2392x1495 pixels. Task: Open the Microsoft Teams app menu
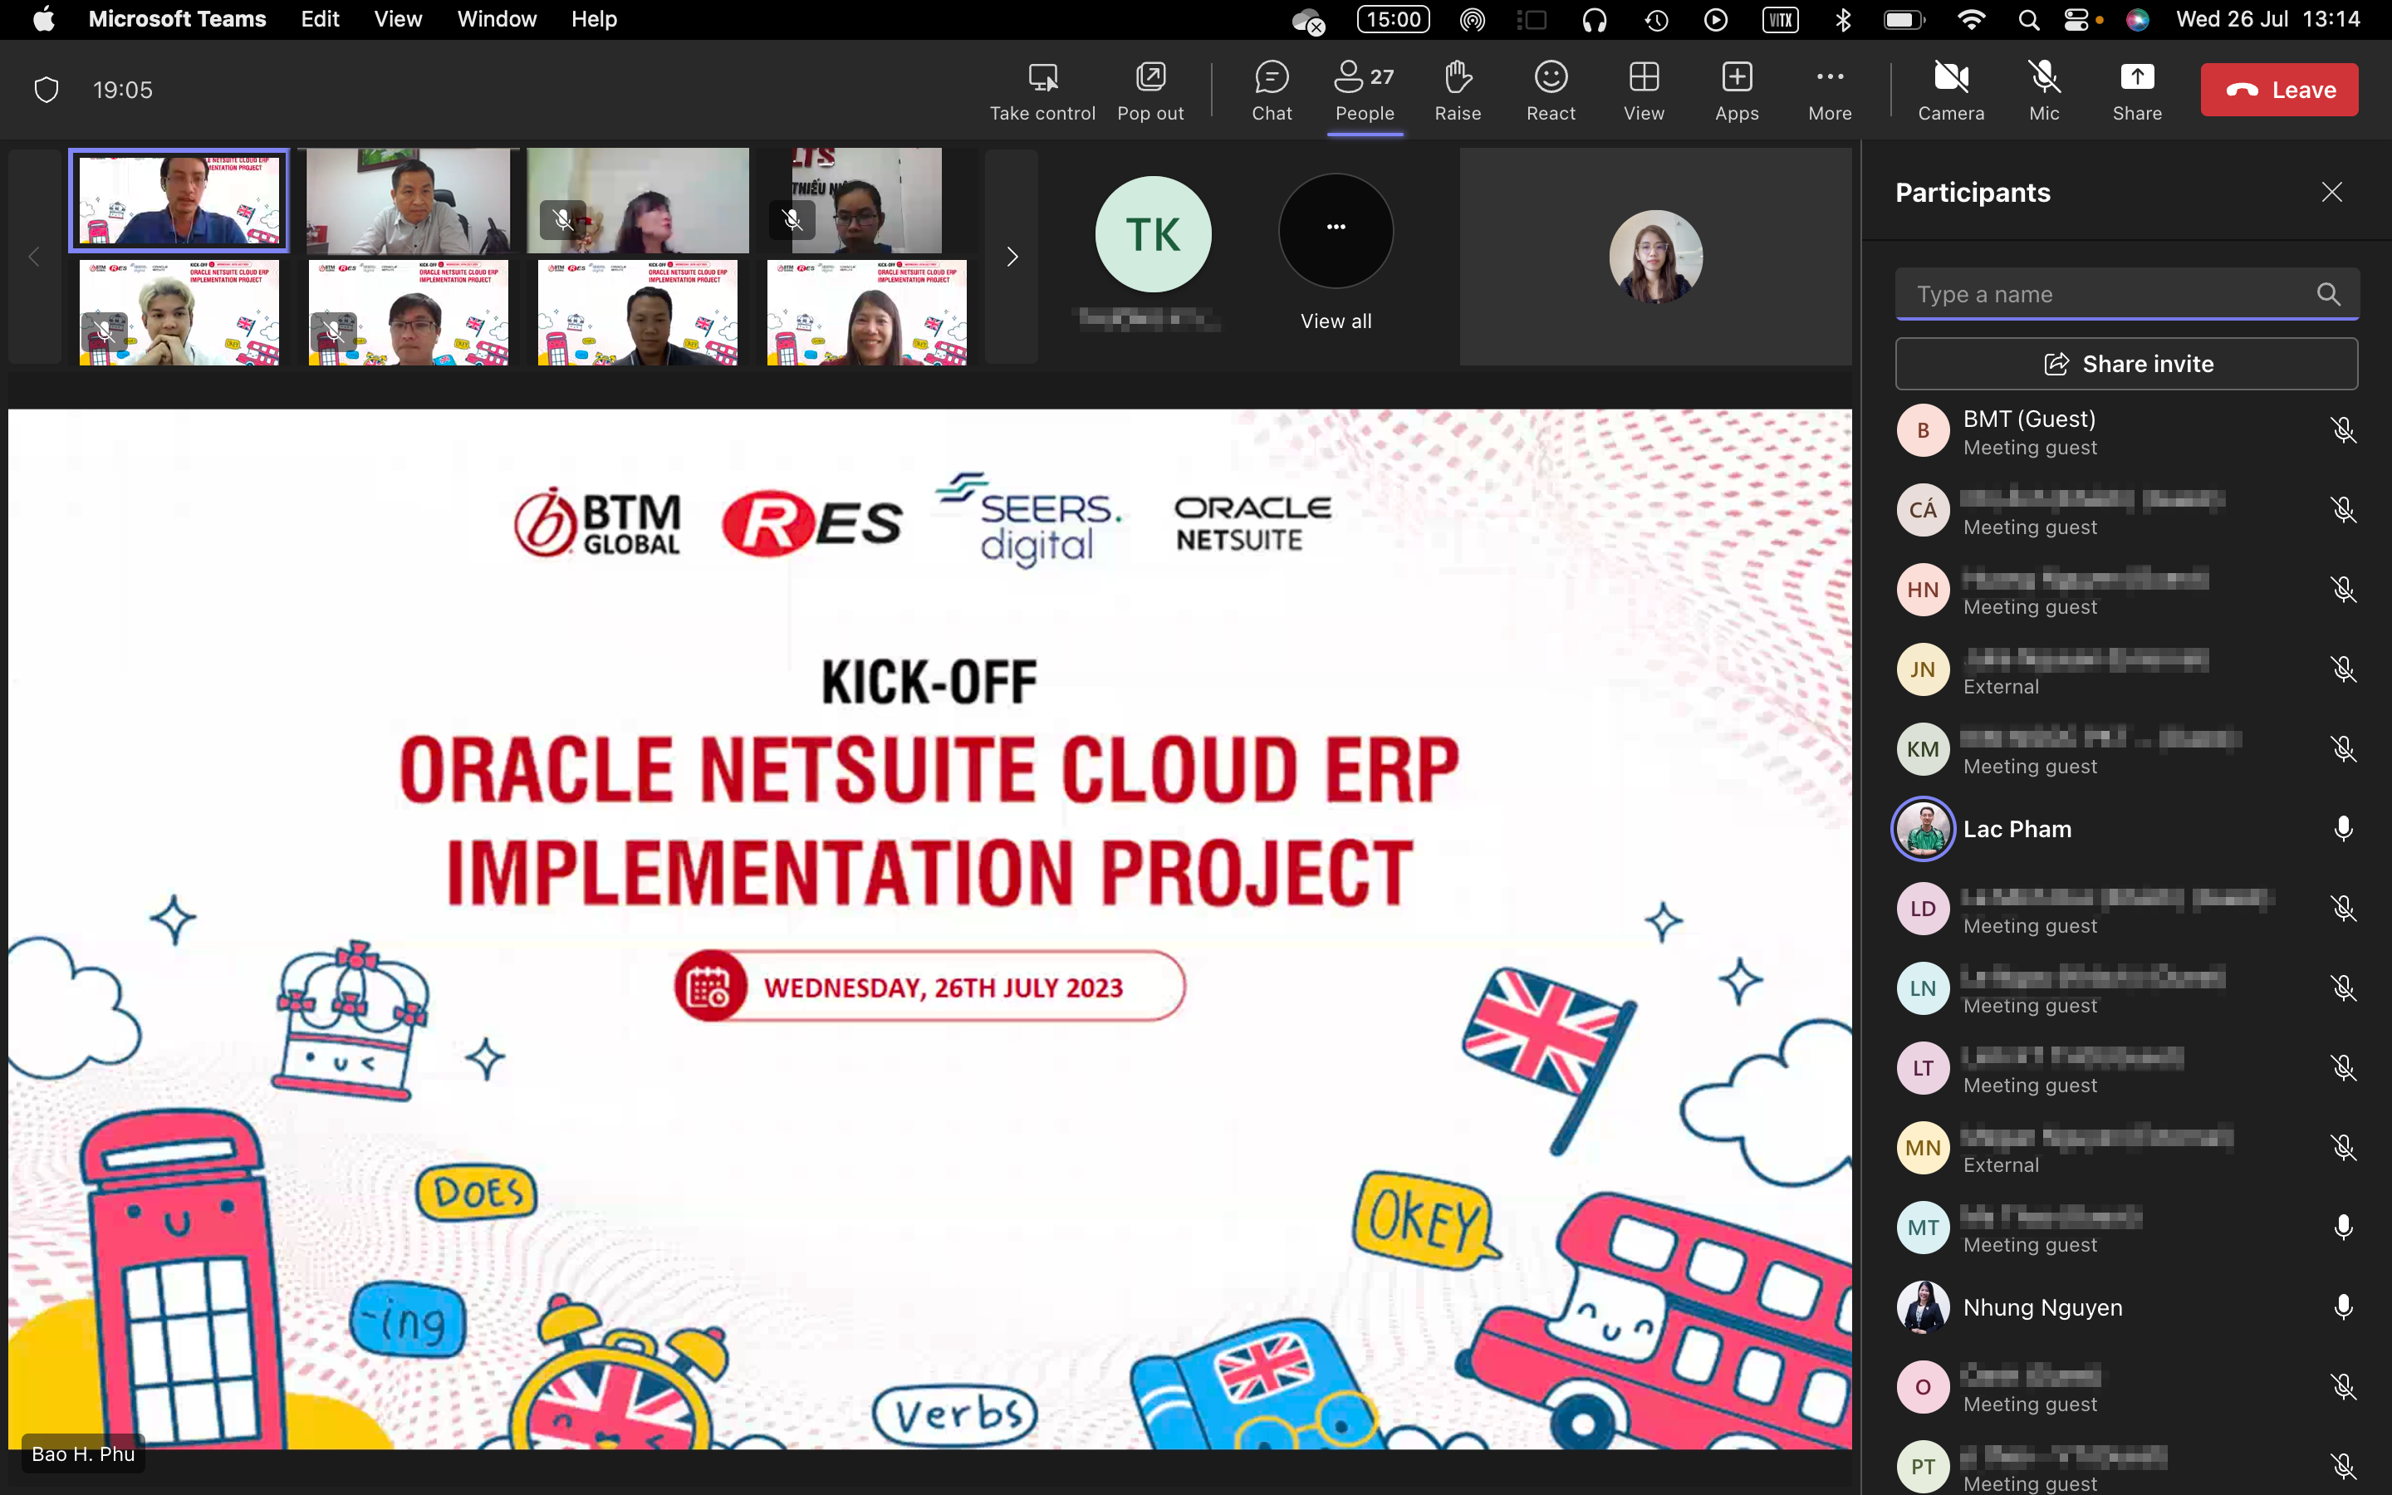click(x=177, y=19)
